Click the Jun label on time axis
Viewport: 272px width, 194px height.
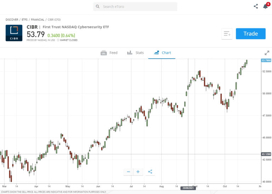click(x=98, y=186)
